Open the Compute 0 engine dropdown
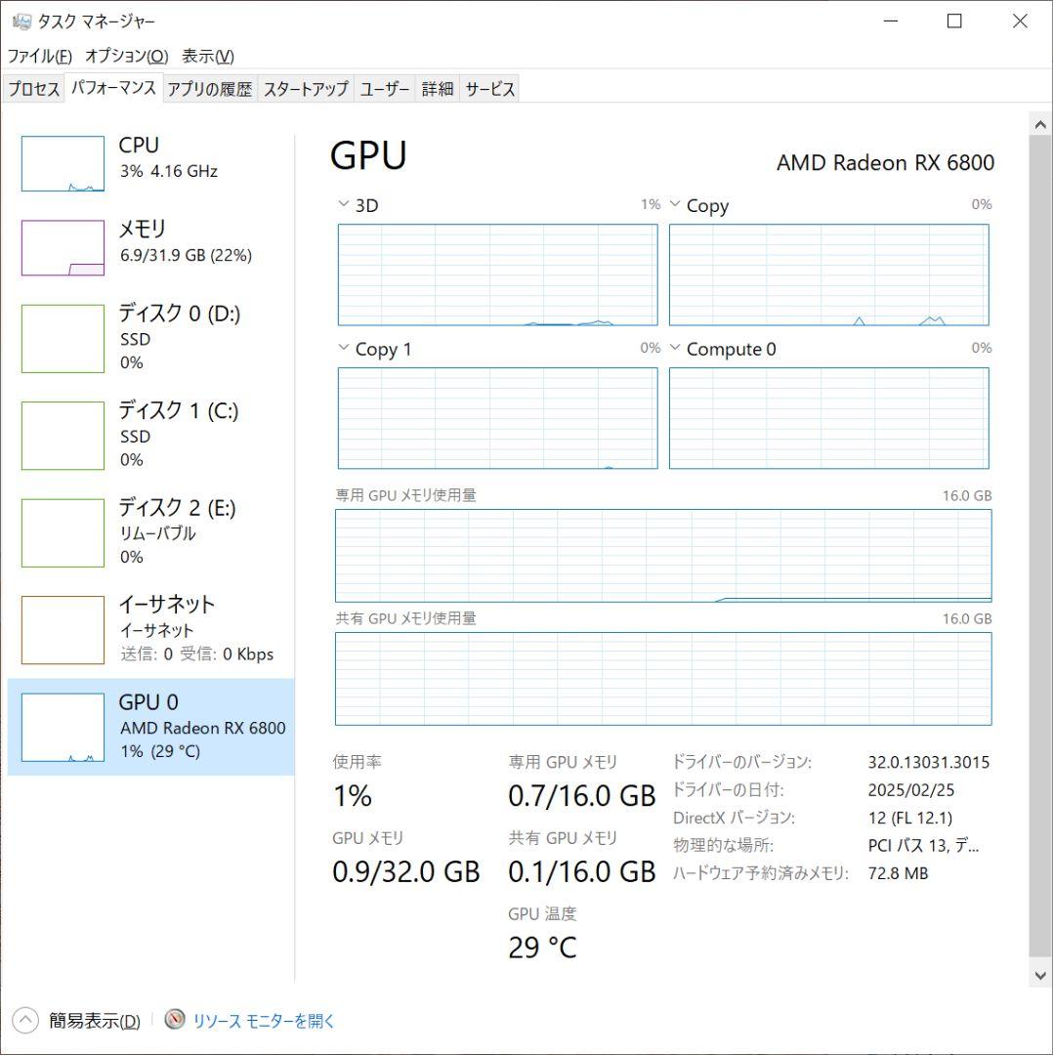This screenshot has height=1055, width=1053. (676, 348)
